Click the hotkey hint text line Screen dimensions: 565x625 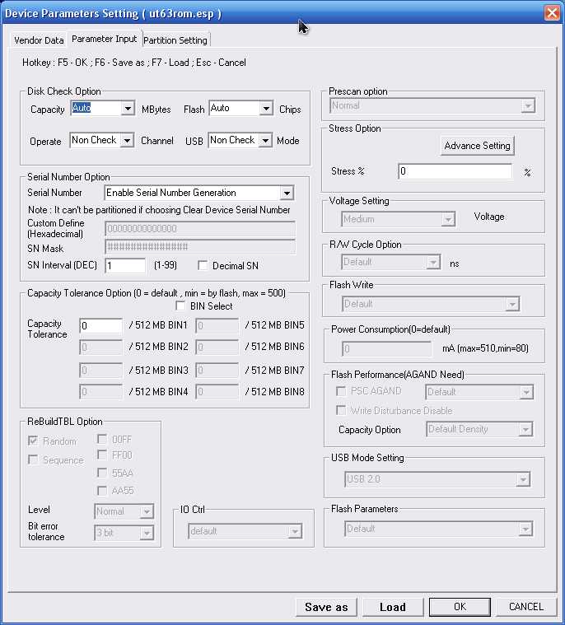pyautogui.click(x=134, y=63)
